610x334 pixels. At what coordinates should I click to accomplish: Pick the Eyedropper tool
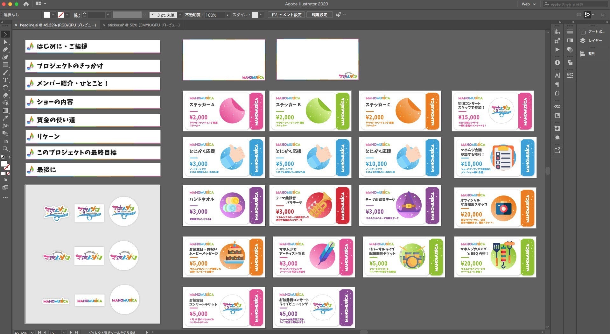5,118
